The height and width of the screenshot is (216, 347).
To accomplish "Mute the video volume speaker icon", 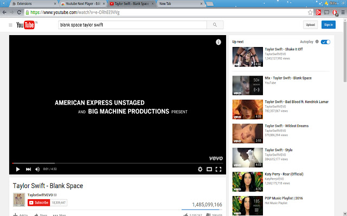I will click(x=37, y=169).
